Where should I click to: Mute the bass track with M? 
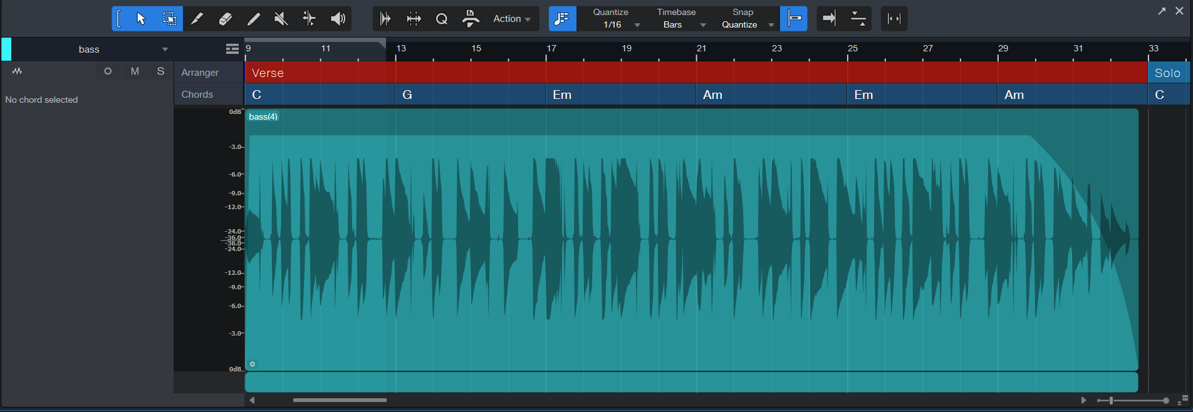tap(135, 71)
